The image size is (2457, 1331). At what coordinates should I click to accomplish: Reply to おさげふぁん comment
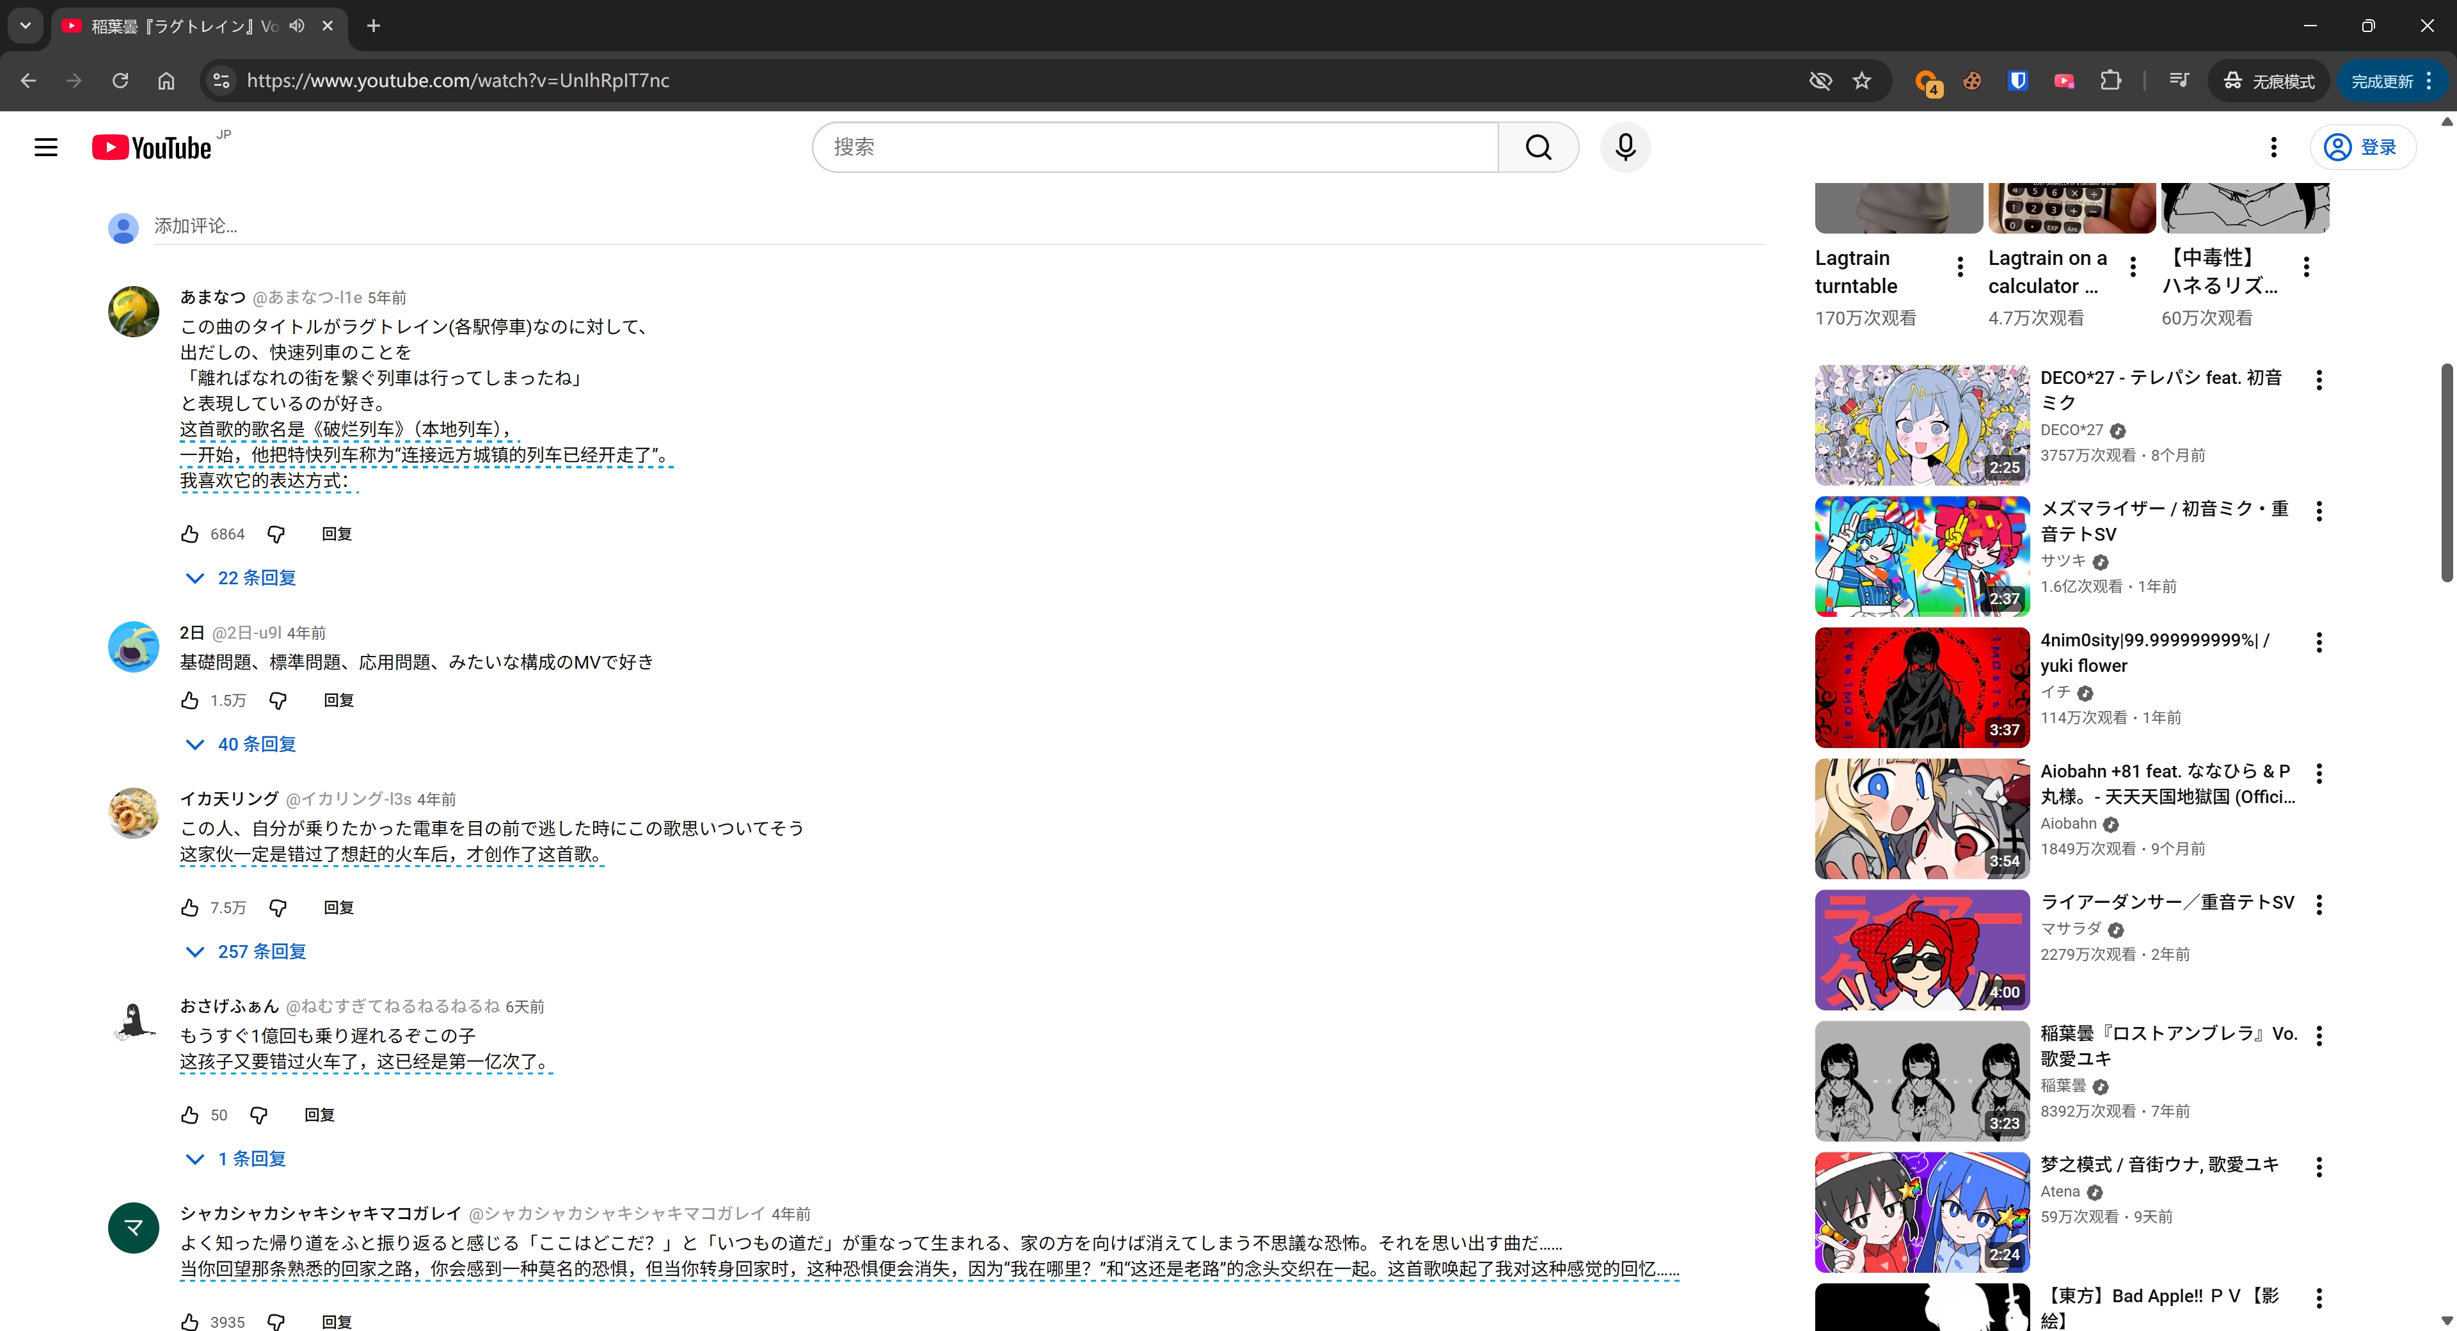point(319,1115)
